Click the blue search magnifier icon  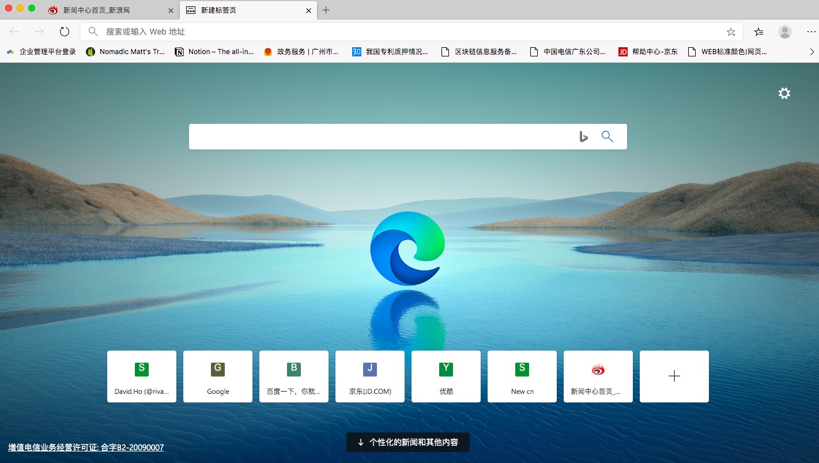[607, 136]
